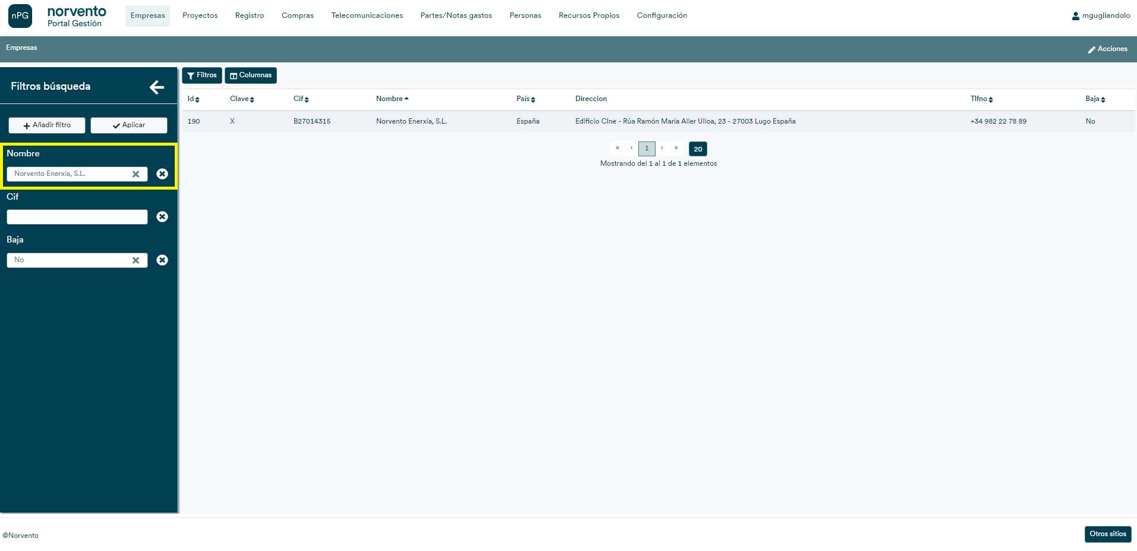
Task: Open the Registro menu
Action: click(x=250, y=16)
